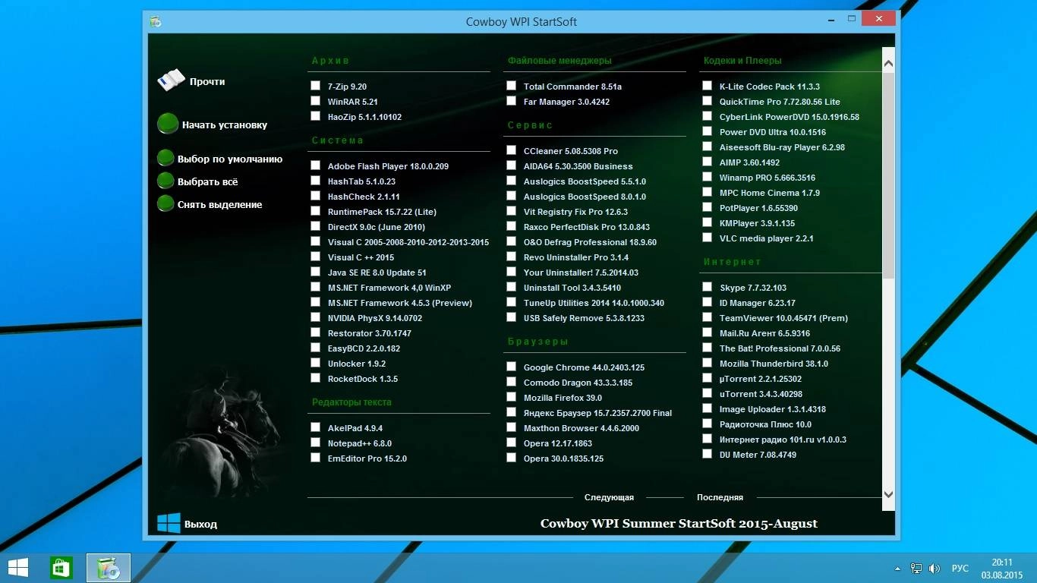Click the AIDA64 5.30.3500 Business text
1037x583 pixels.
[578, 166]
